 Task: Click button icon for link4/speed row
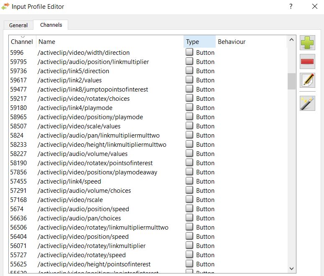coord(190,181)
